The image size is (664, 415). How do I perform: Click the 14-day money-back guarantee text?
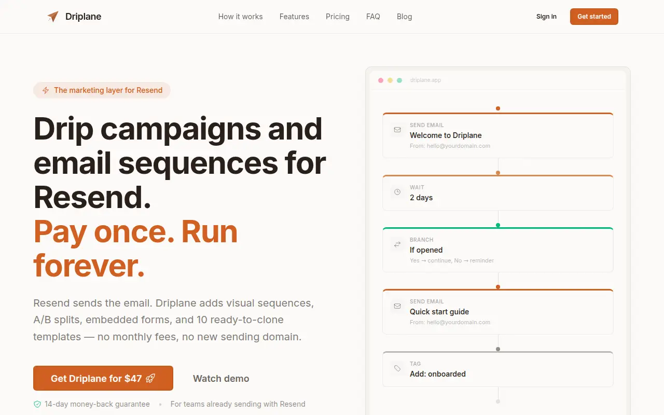[97, 404]
